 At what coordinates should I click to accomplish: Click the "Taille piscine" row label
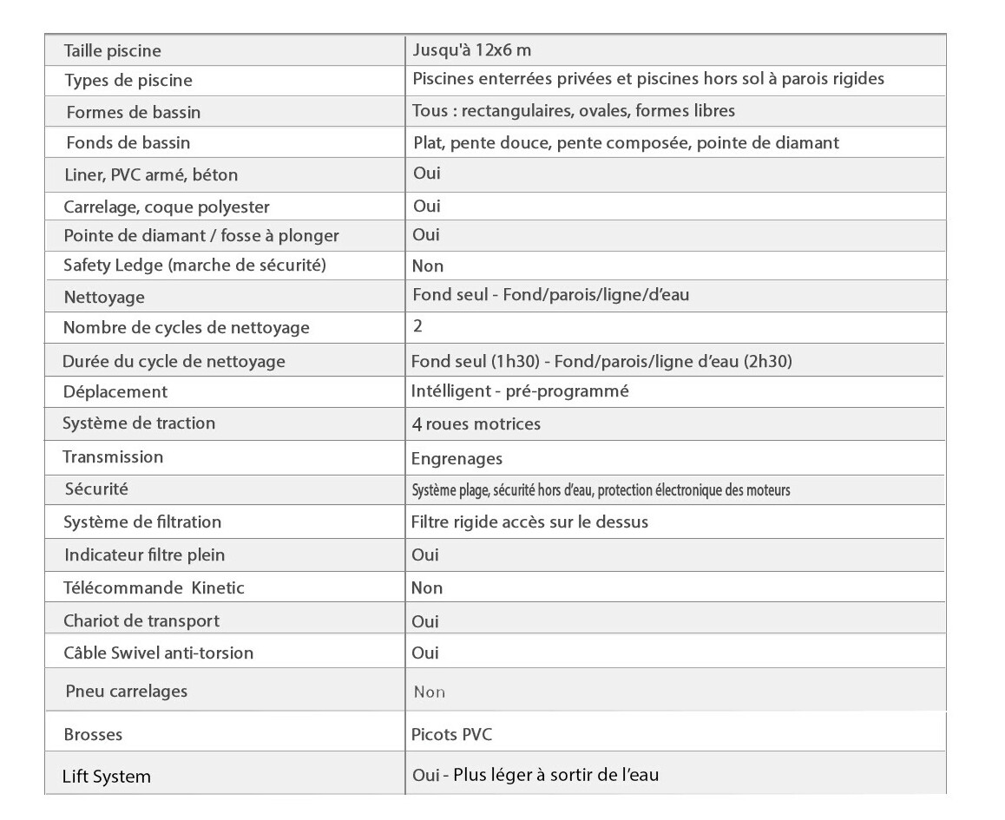[113, 51]
